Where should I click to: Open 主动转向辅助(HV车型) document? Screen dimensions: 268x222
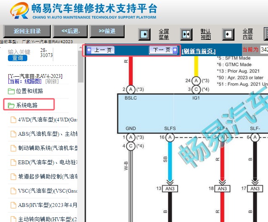coord(48,219)
